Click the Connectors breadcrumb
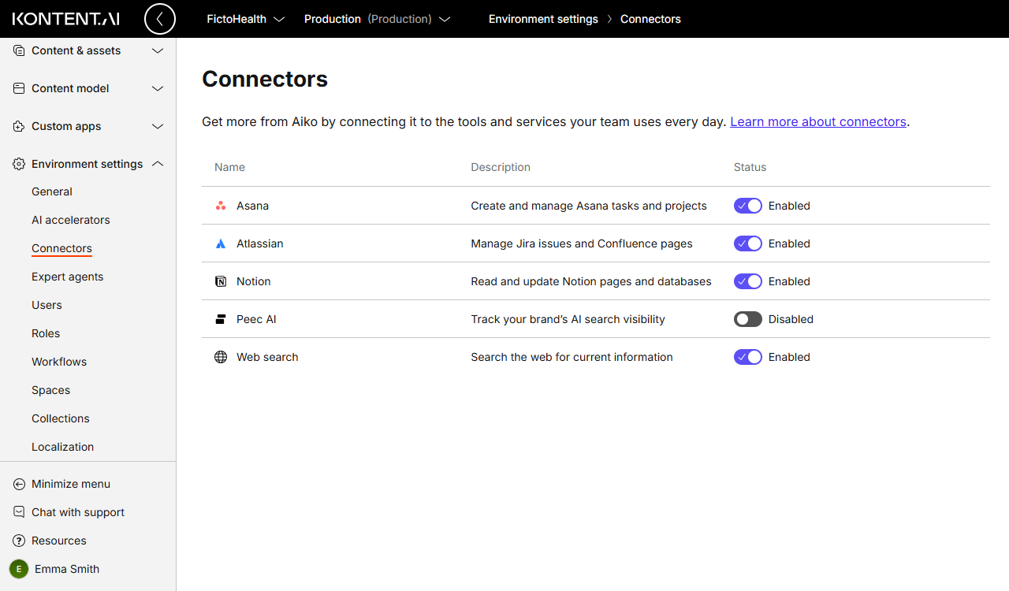Viewport: 1009px width, 591px height. [650, 19]
